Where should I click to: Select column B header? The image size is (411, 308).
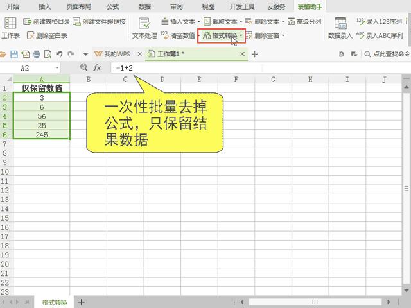pos(89,80)
